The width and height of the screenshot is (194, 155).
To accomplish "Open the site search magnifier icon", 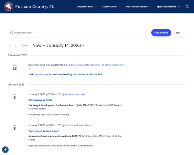I will pyautogui.click(x=187, y=7).
